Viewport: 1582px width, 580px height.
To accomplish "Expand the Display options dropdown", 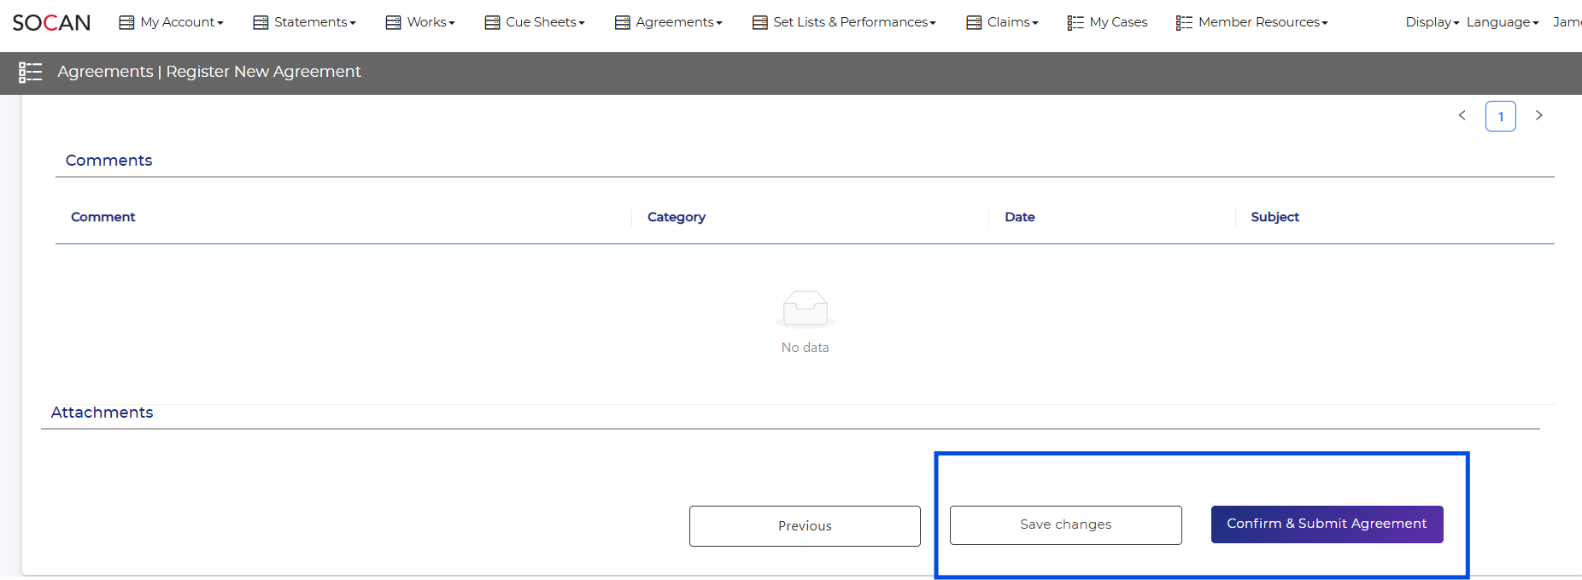I will click(x=1432, y=22).
